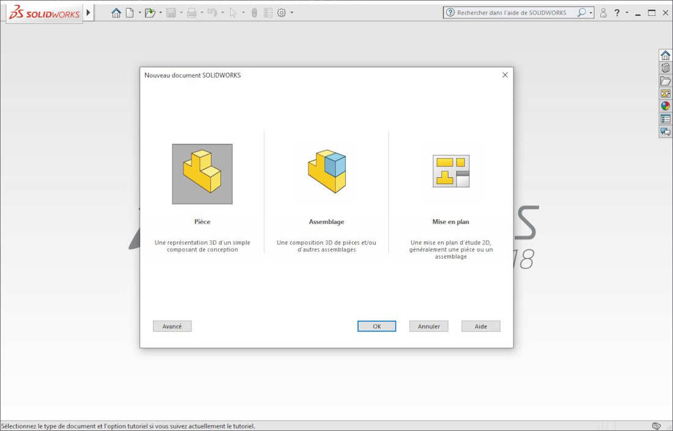Click the Mise en plan label
The height and width of the screenshot is (431, 673).
451,222
